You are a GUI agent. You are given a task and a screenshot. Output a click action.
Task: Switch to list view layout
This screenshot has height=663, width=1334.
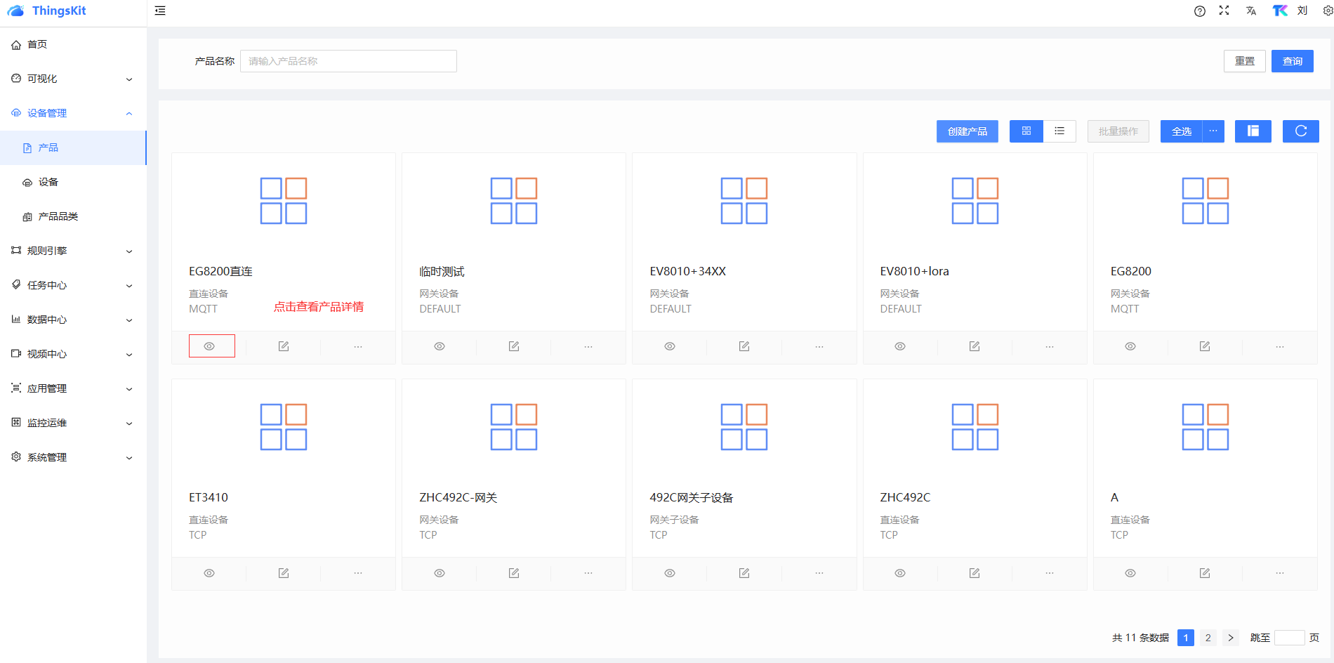[1059, 131]
